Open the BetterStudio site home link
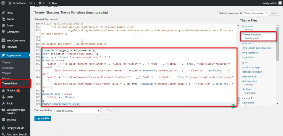283x136 pixels. 17,3
